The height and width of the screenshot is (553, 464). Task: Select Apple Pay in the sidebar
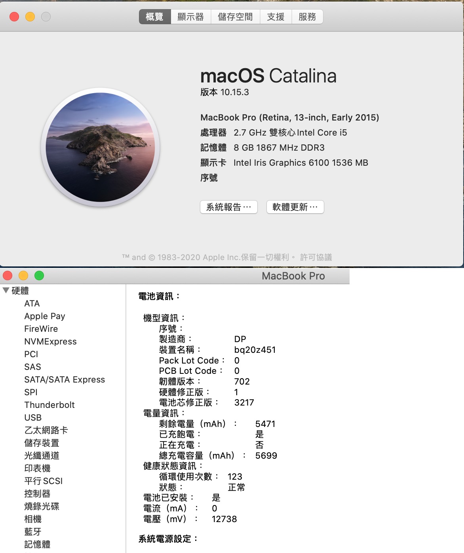[x=45, y=316]
